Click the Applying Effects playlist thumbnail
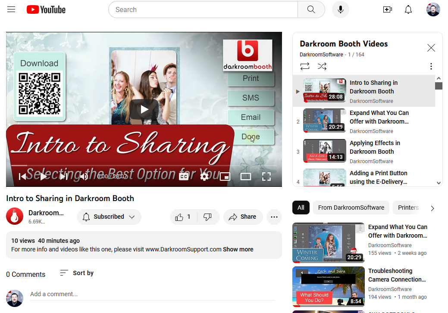This screenshot has width=448, height=313. tap(325, 151)
